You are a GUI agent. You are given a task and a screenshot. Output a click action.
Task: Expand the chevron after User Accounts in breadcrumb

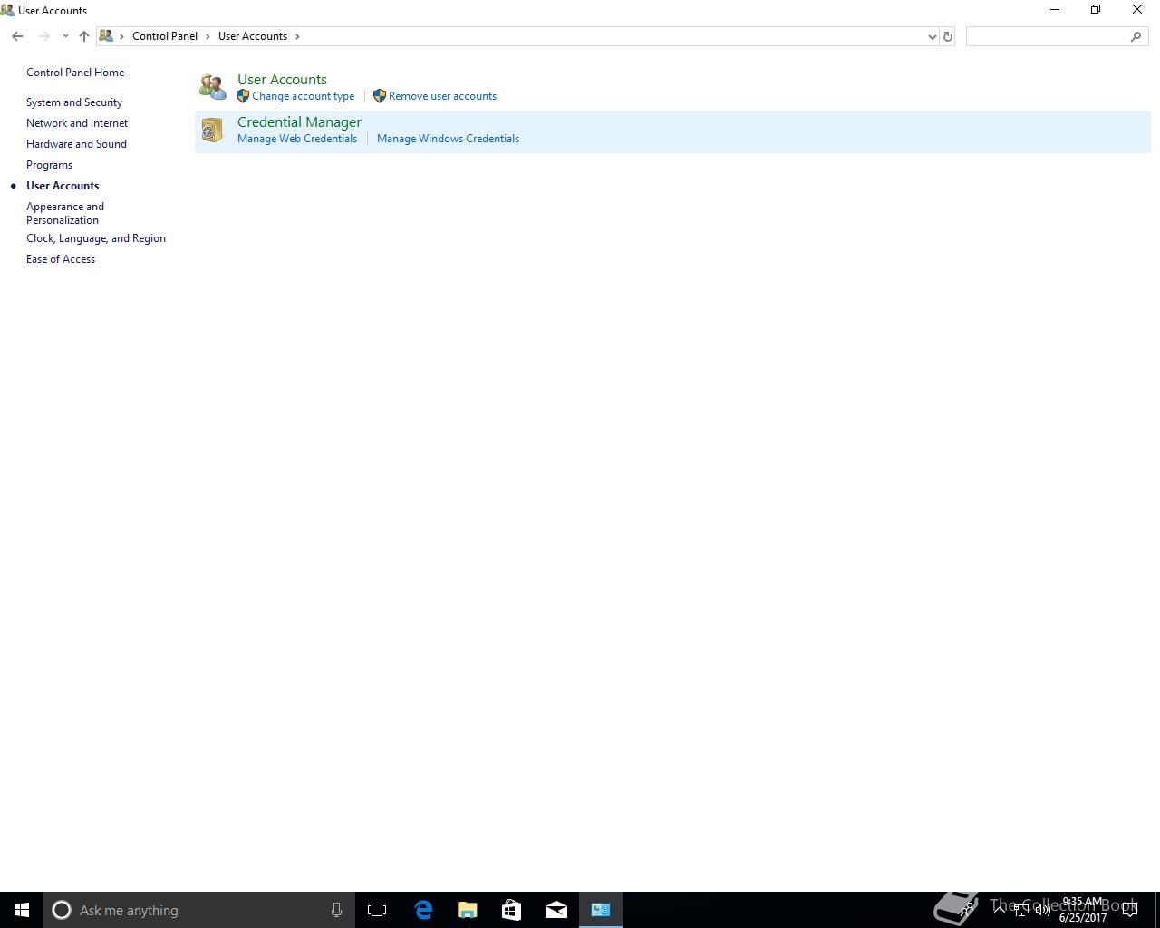(297, 36)
